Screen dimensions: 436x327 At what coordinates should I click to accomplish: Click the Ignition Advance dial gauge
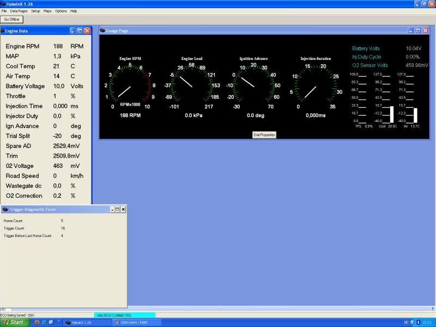pyautogui.click(x=253, y=86)
